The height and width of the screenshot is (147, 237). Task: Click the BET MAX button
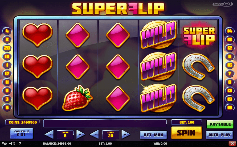(x=153, y=135)
